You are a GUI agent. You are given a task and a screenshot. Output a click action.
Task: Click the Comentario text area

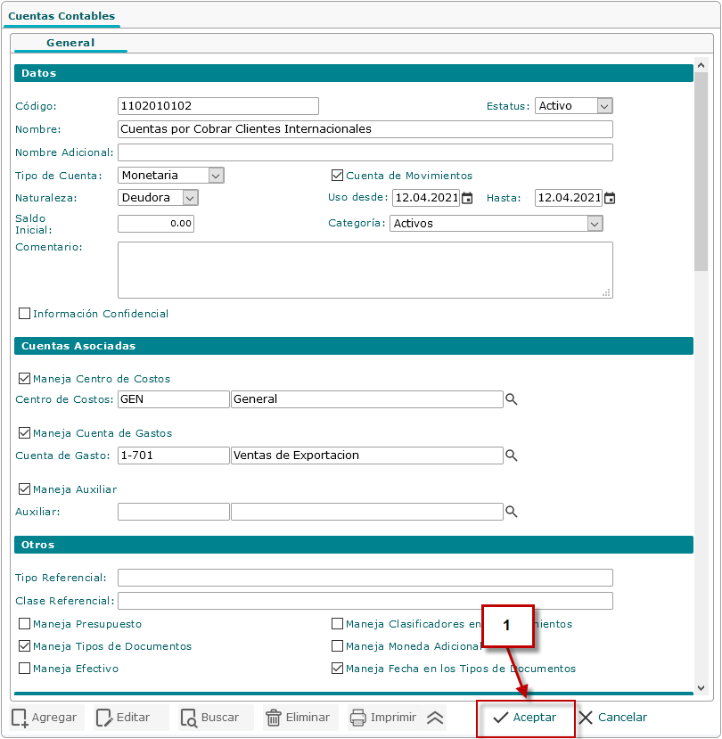[365, 270]
